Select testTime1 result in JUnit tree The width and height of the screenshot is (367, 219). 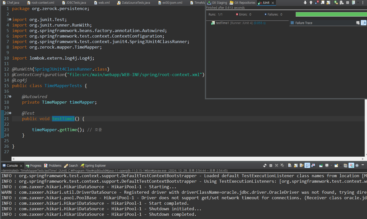(x=238, y=23)
